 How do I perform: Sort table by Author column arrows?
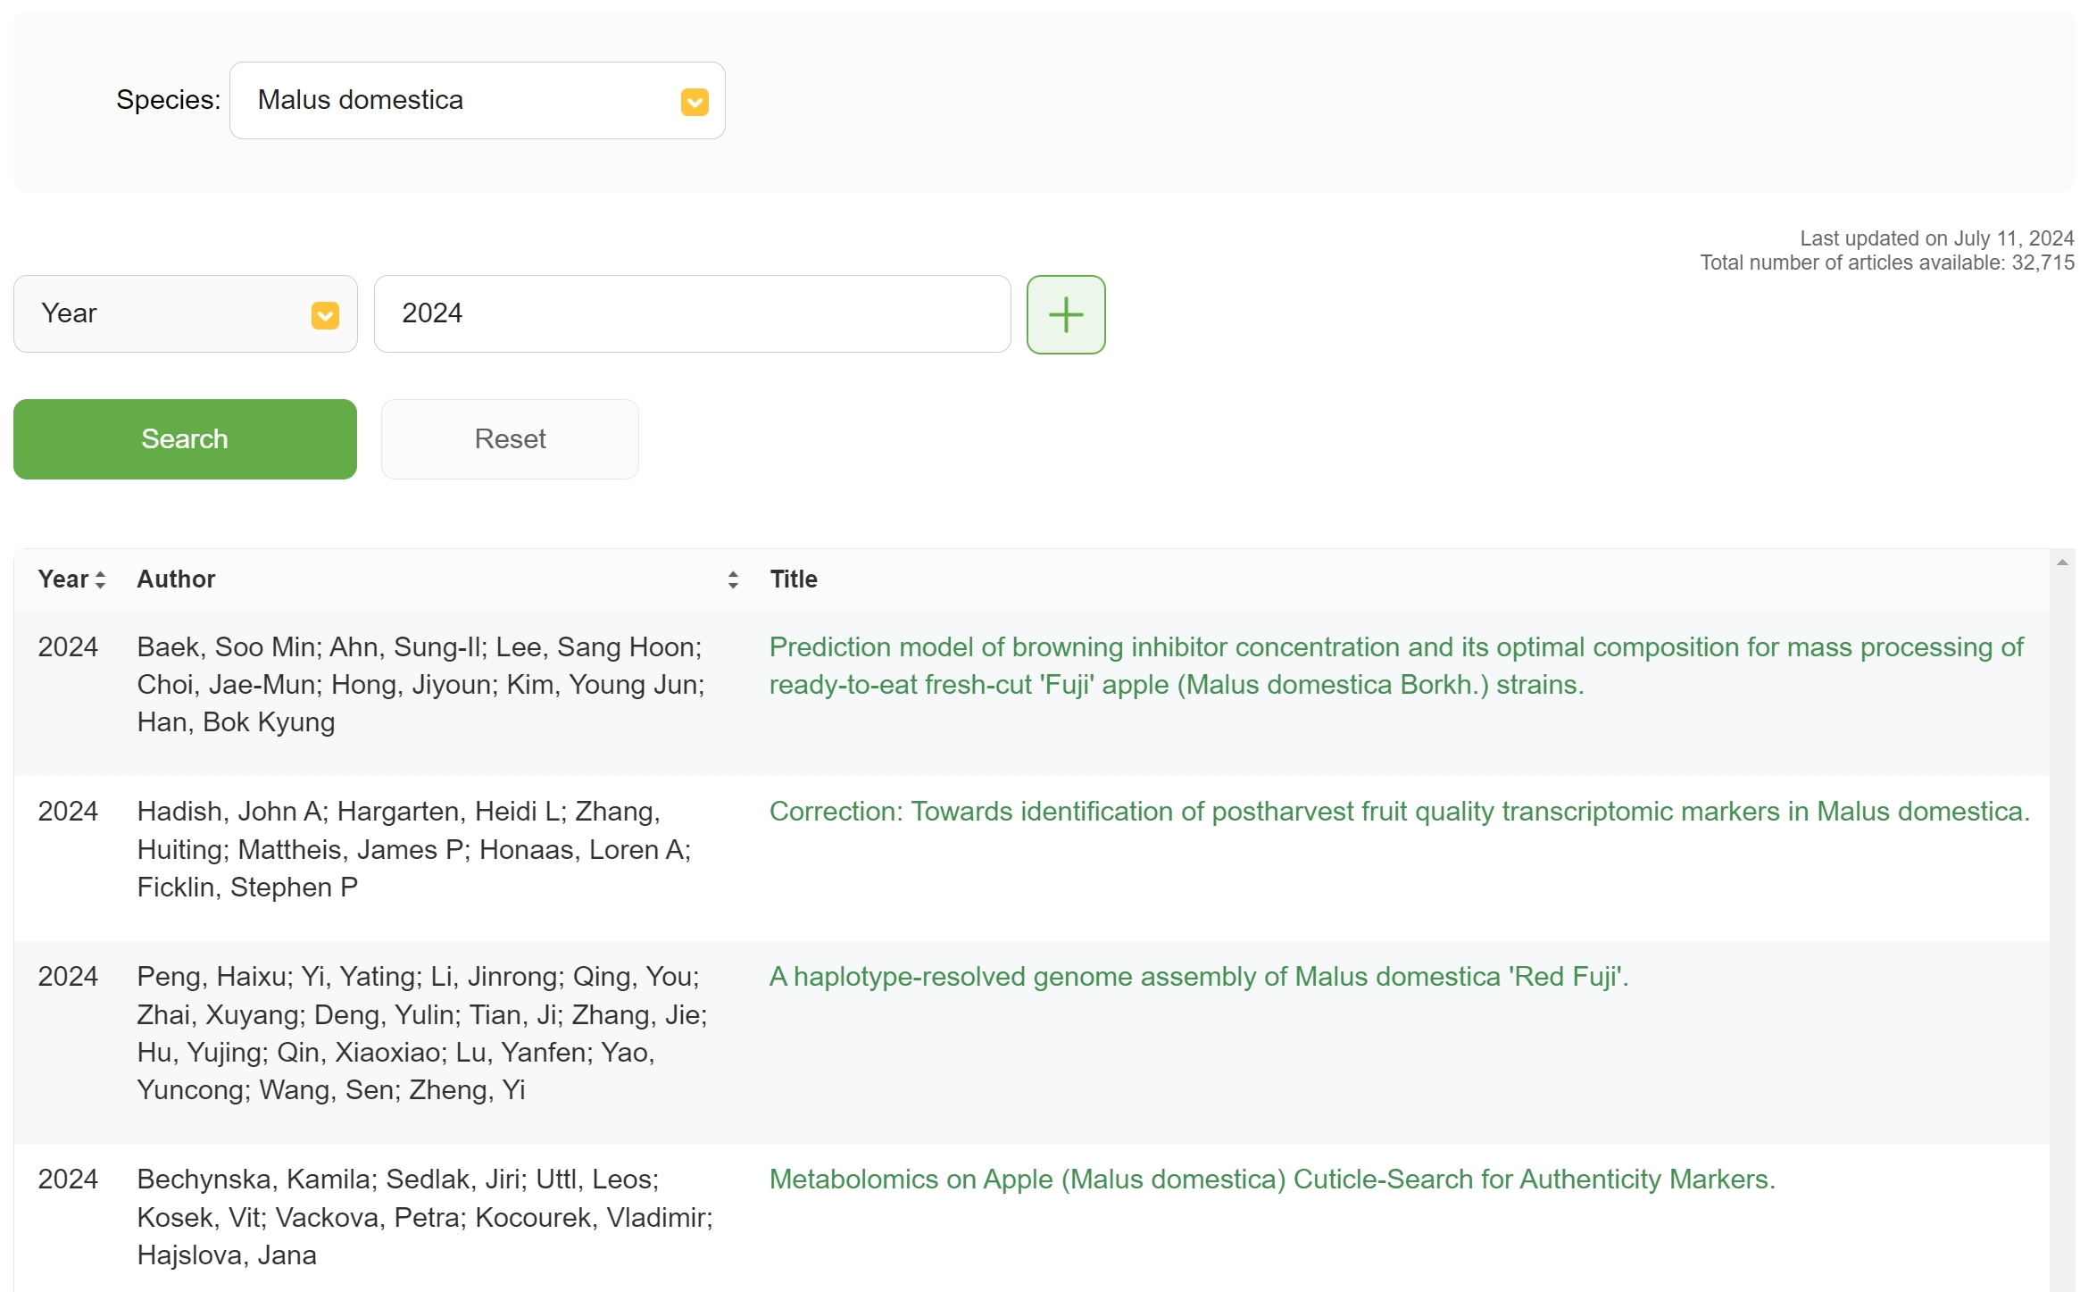(x=732, y=579)
